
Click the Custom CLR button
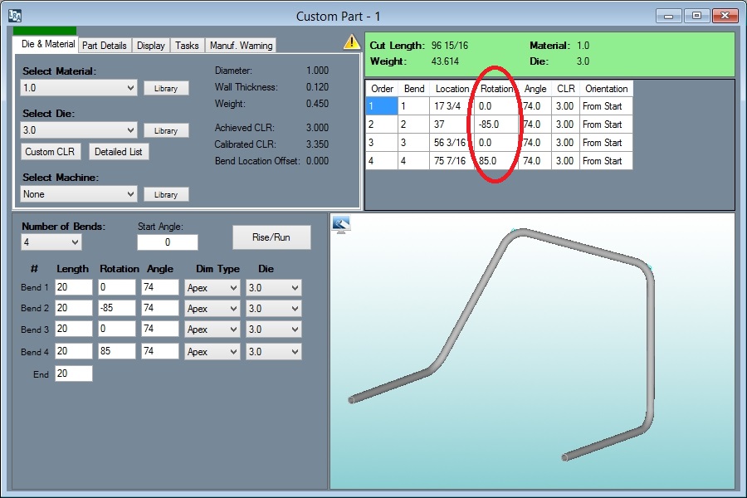(x=51, y=152)
